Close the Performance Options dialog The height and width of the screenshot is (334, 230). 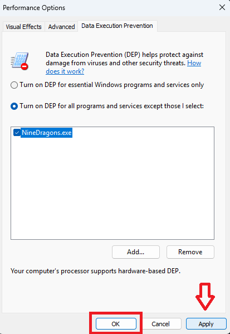tap(222, 7)
